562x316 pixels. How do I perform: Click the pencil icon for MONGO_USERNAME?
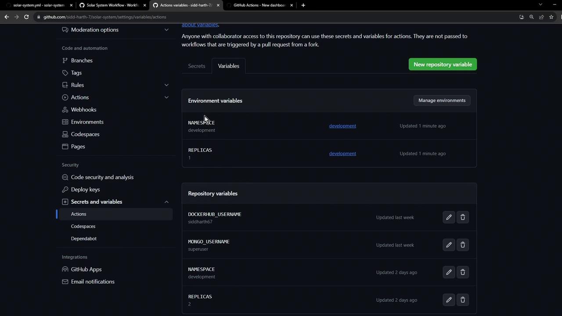pyautogui.click(x=449, y=245)
